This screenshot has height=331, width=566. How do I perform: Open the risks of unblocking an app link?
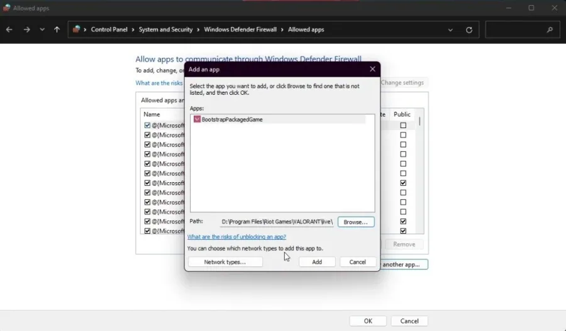(x=237, y=237)
